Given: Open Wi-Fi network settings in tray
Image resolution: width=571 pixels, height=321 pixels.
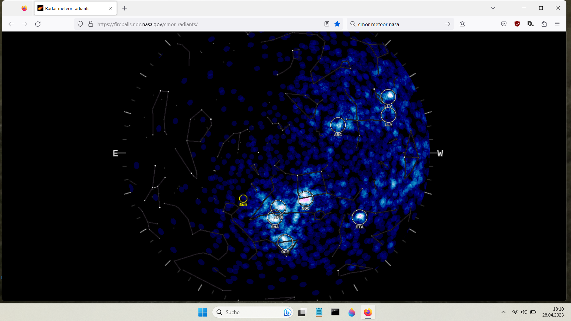Looking at the screenshot, I should pyautogui.click(x=515, y=312).
